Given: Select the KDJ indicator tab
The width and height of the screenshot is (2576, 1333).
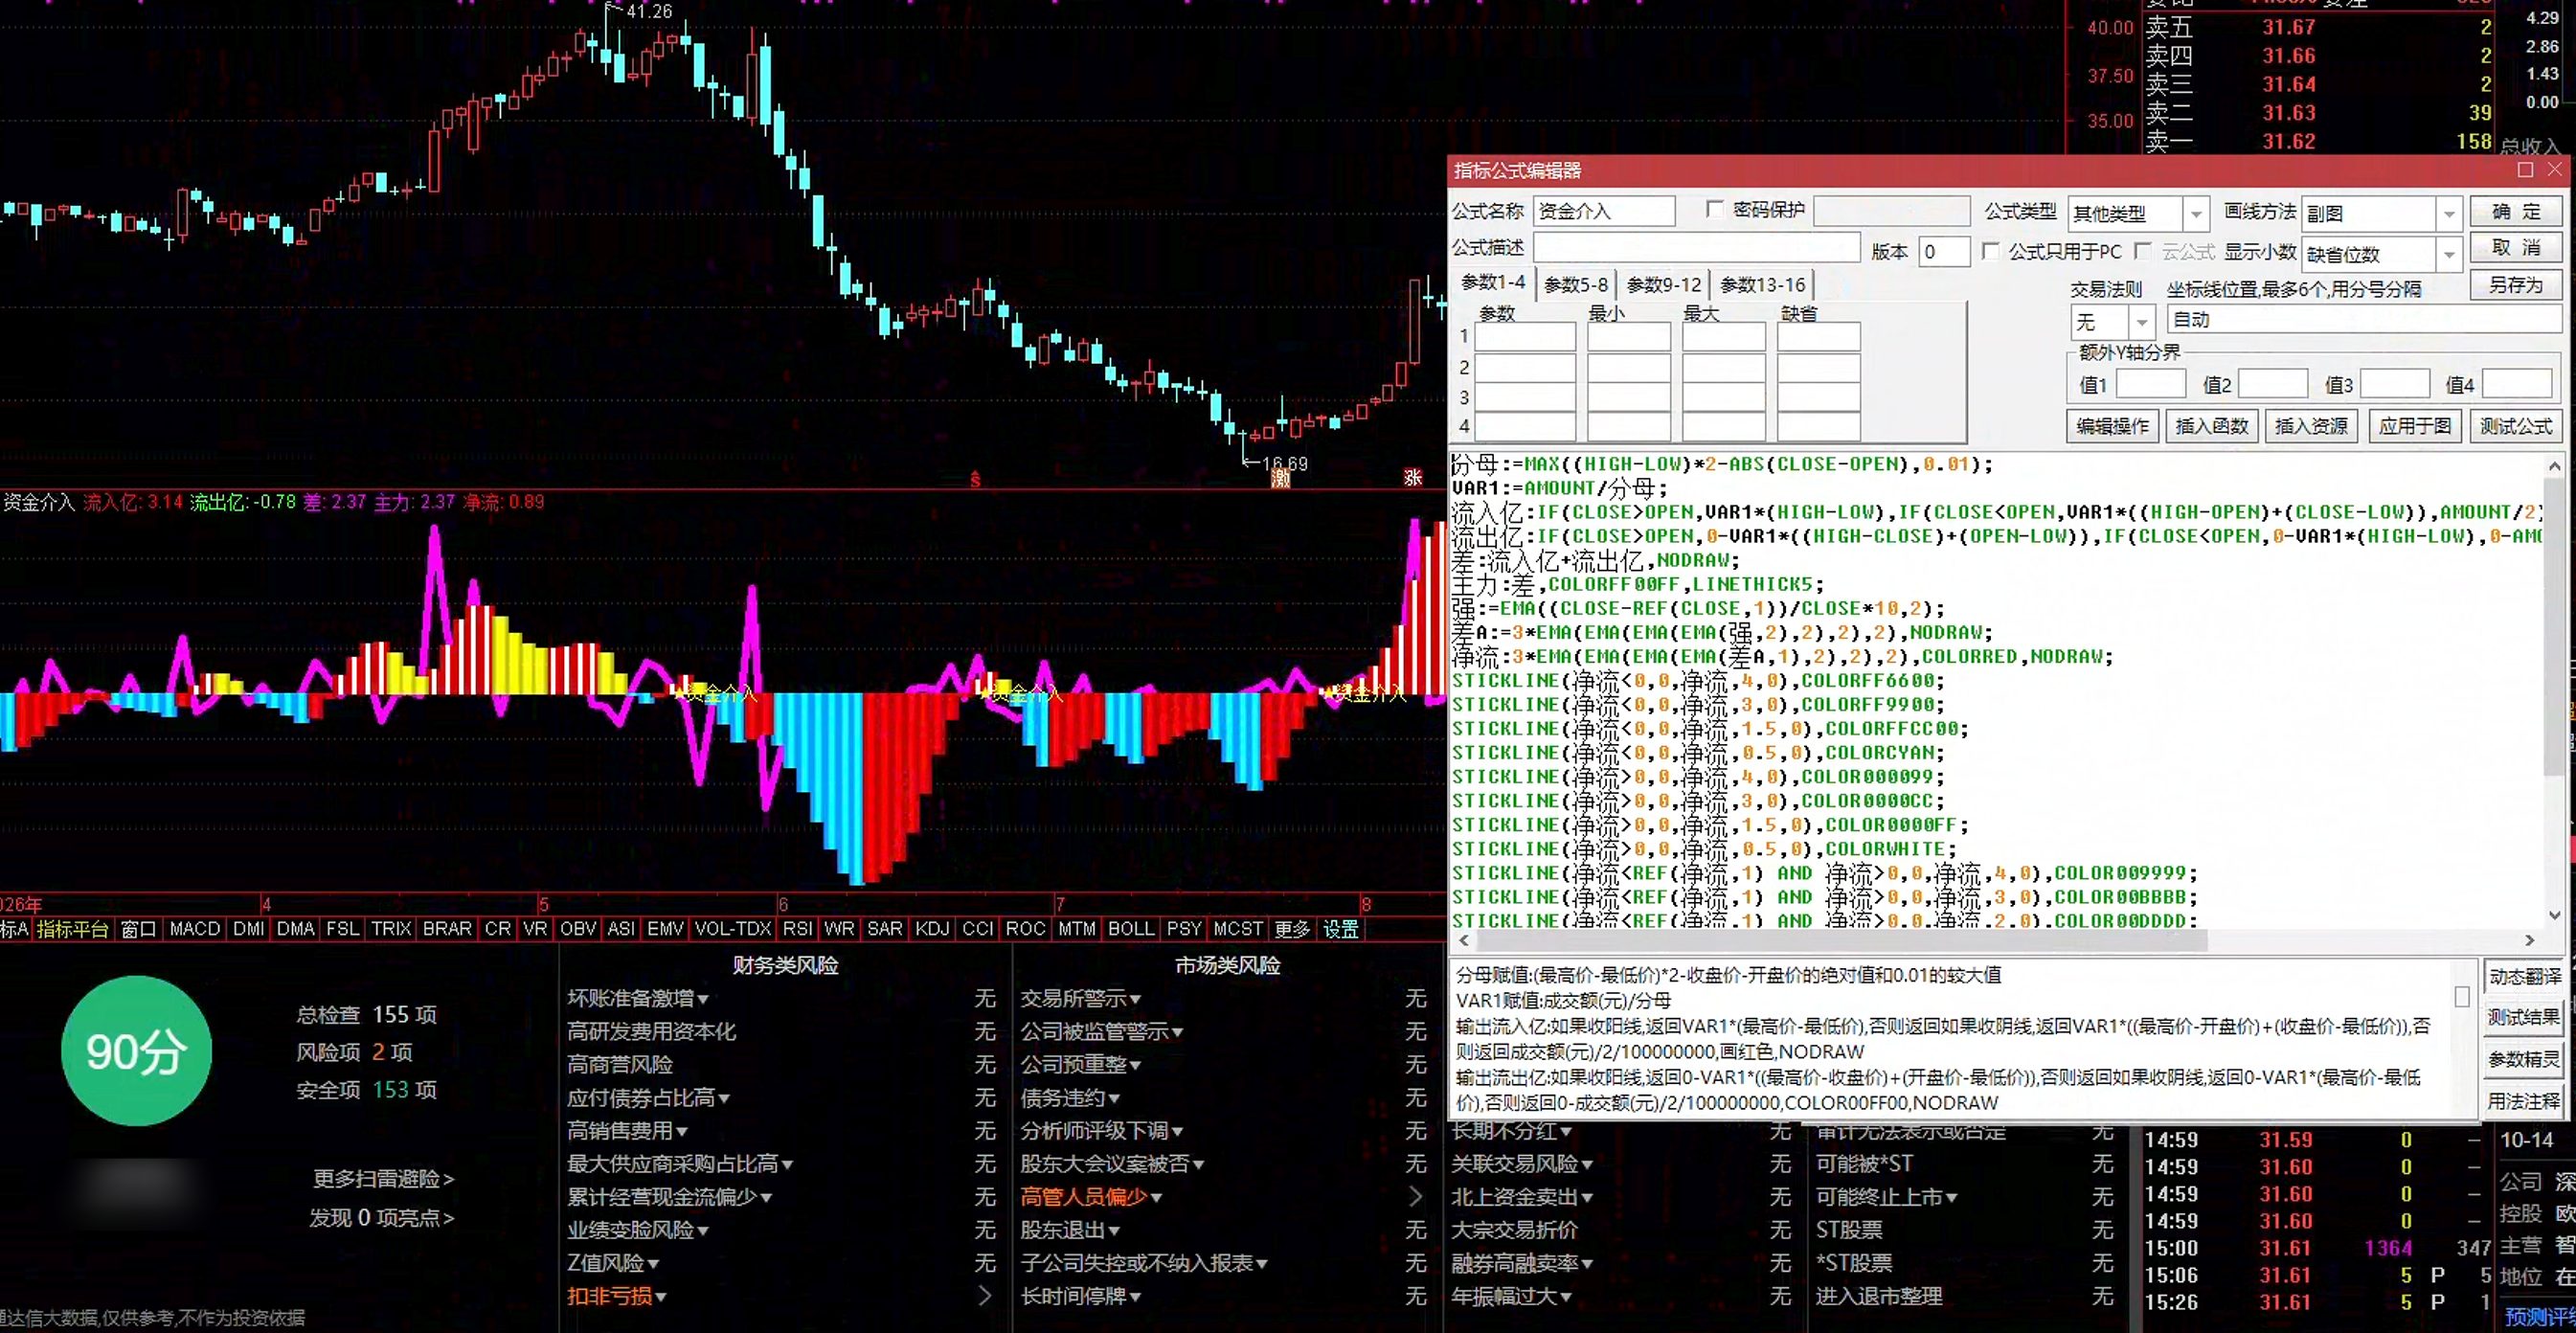Looking at the screenshot, I should 932,929.
